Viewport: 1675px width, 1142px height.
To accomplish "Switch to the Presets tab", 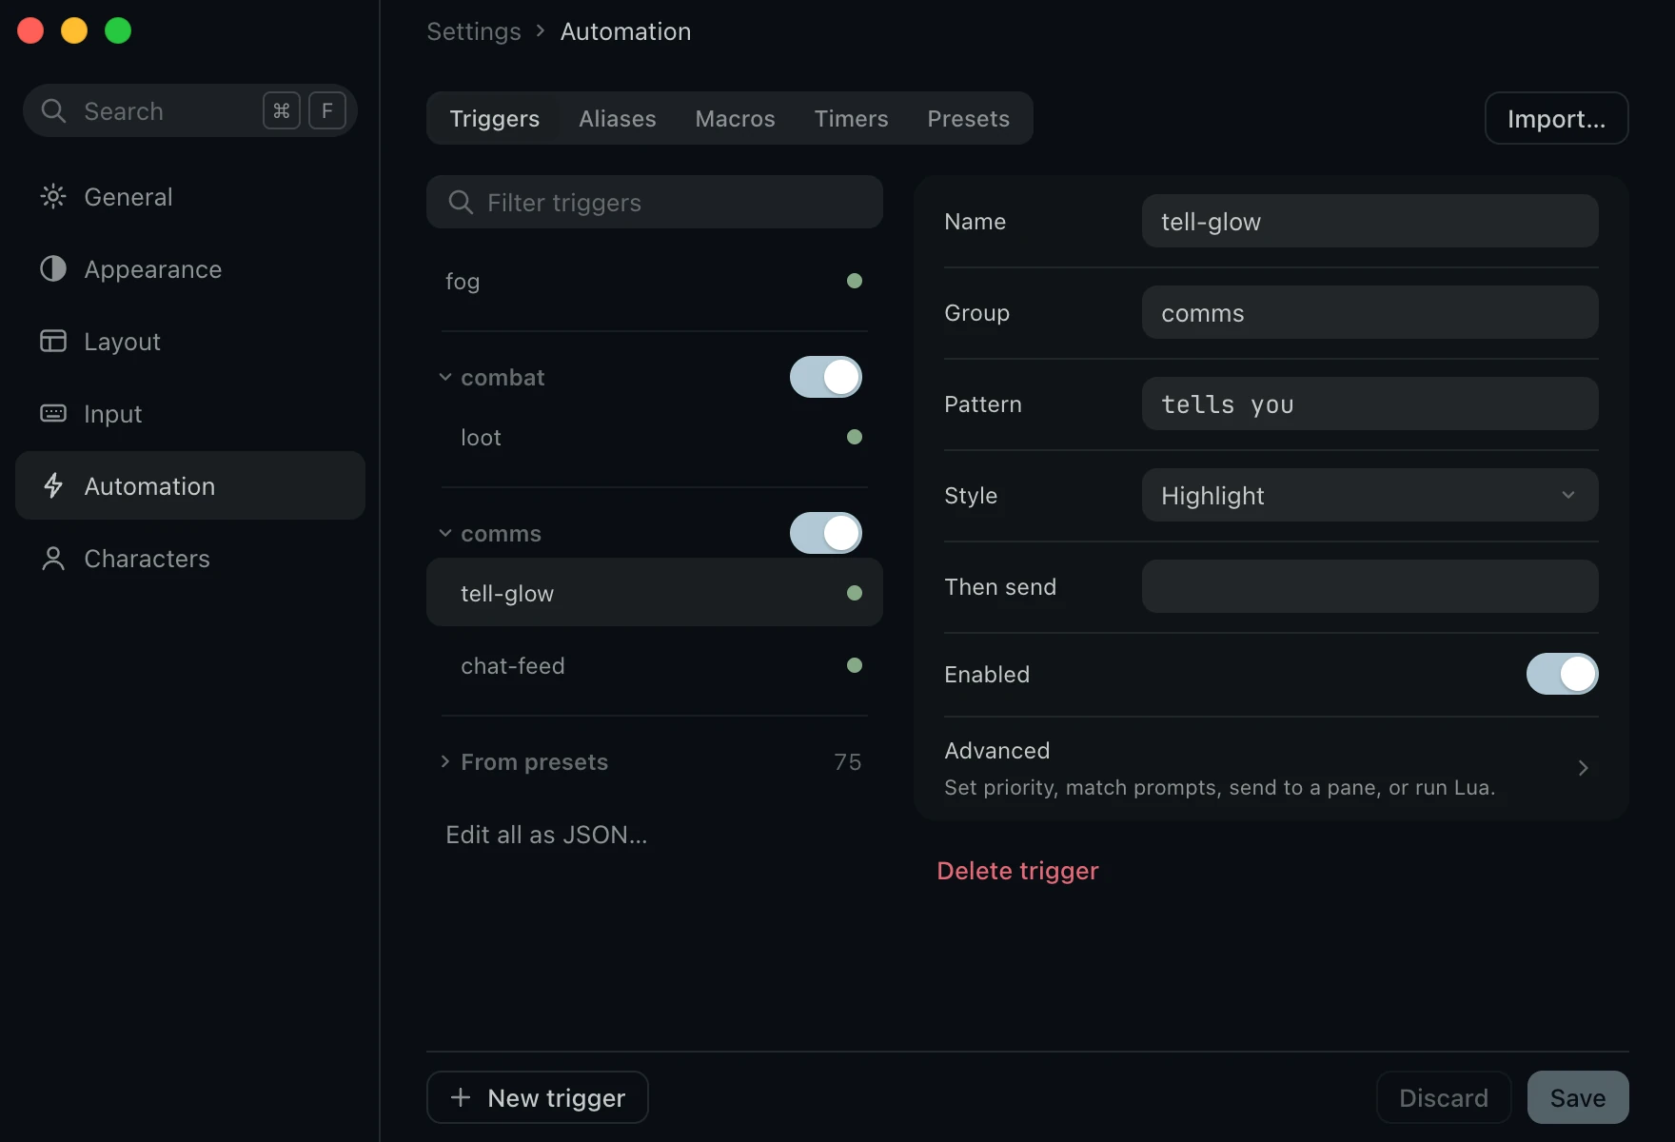I will 969,119.
